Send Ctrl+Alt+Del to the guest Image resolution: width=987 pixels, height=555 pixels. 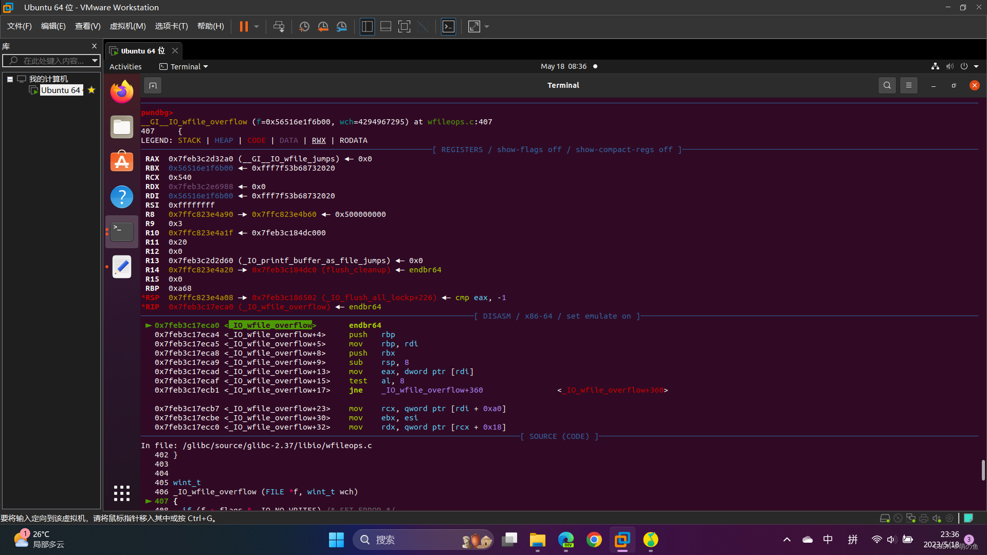click(x=278, y=26)
